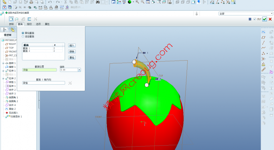The height and width of the screenshot is (150, 274).
Task: Click the Zoom In magnifier
Action: [x=137, y=2]
